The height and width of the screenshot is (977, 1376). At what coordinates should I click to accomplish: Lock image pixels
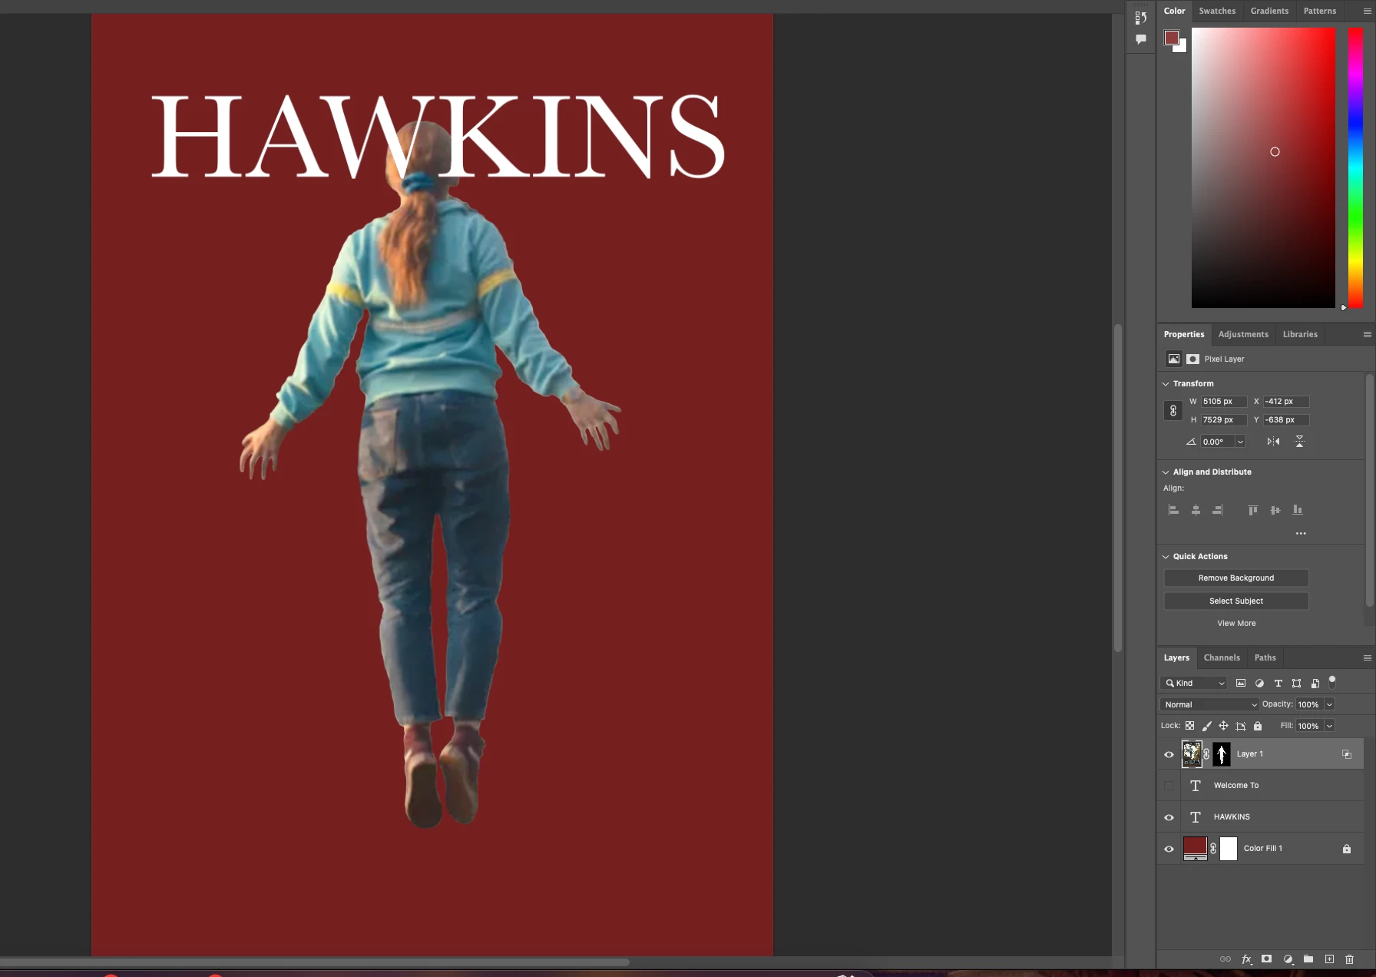(1207, 726)
